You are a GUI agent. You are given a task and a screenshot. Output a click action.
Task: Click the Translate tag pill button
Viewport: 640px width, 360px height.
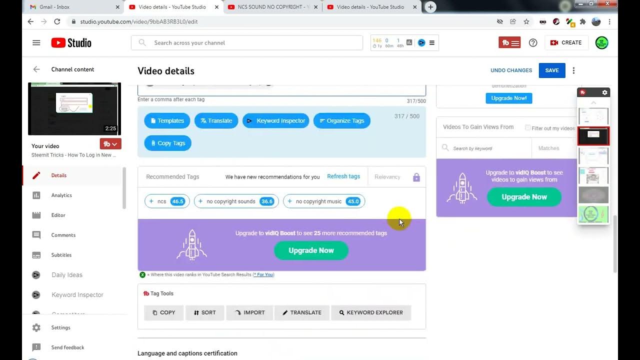[x=216, y=121]
